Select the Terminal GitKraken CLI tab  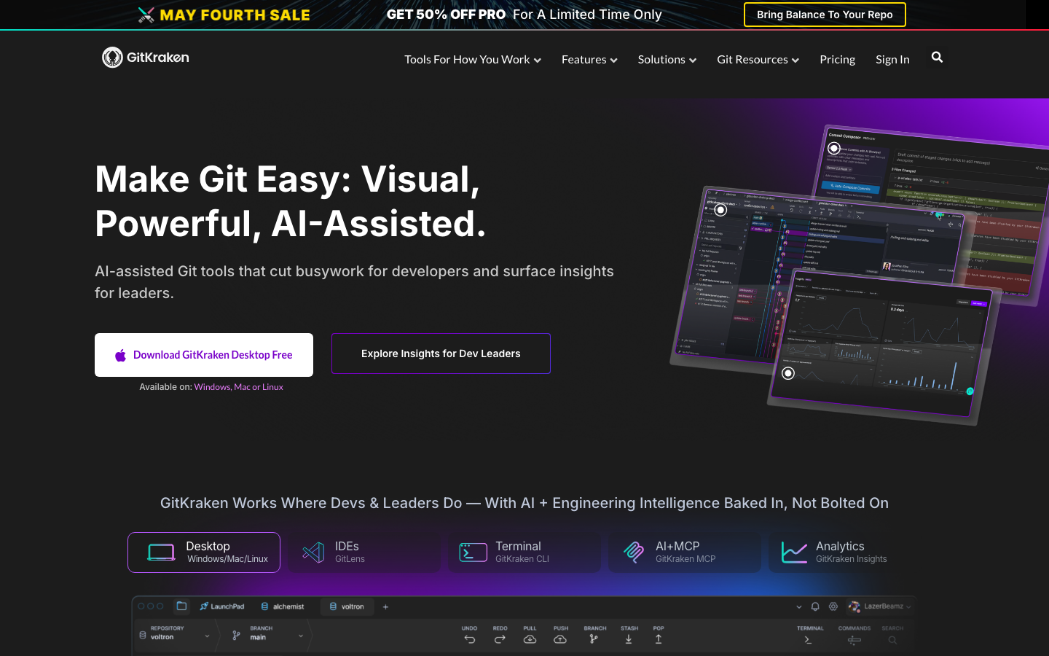pyautogui.click(x=524, y=552)
